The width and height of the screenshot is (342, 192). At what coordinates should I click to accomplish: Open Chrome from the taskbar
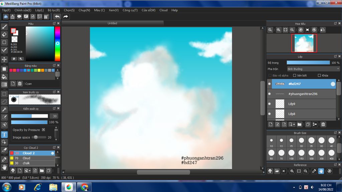[84, 187]
